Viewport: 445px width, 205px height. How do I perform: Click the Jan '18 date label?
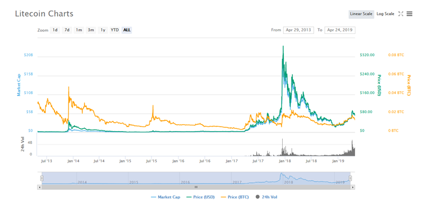pos(284,161)
